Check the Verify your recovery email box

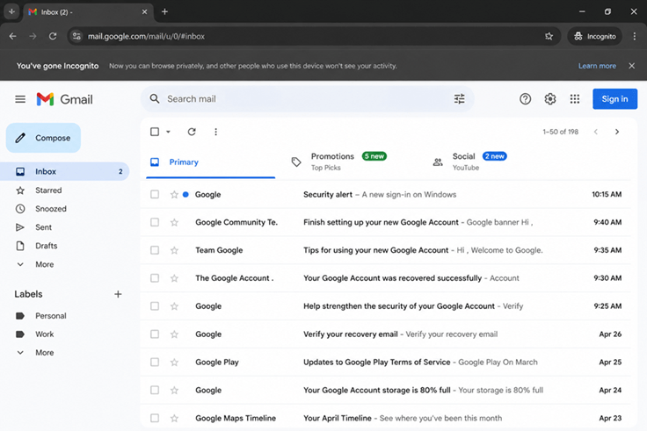coord(155,334)
